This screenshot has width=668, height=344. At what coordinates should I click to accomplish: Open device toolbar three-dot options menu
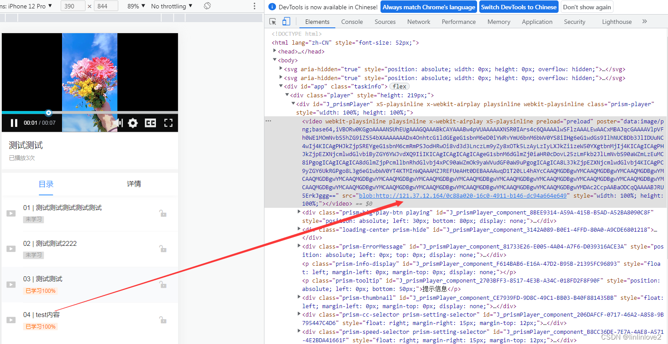pyautogui.click(x=254, y=6)
